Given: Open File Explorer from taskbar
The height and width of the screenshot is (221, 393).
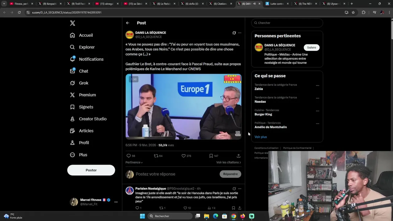Looking at the screenshot, I should [x=207, y=216].
